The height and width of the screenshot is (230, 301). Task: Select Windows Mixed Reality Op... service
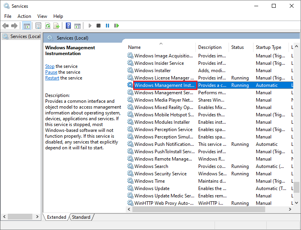(x=164, y=107)
